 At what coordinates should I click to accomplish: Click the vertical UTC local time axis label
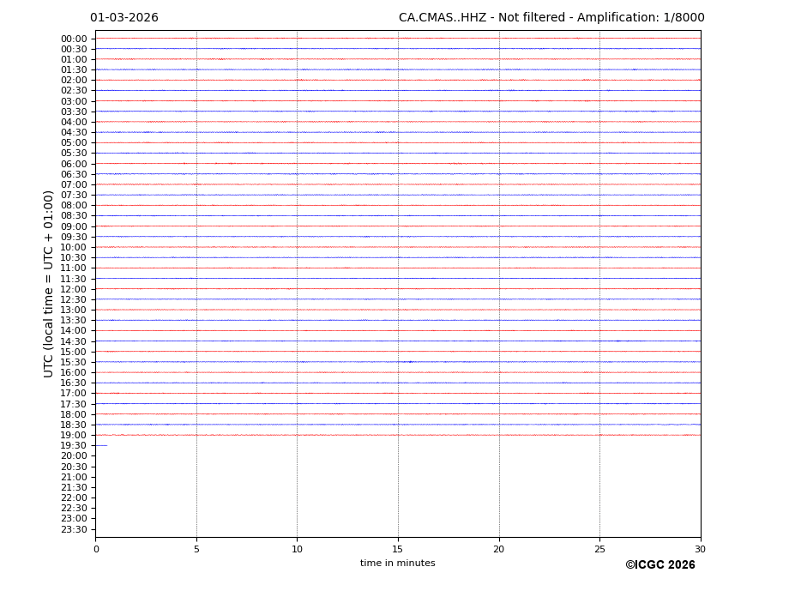click(49, 284)
